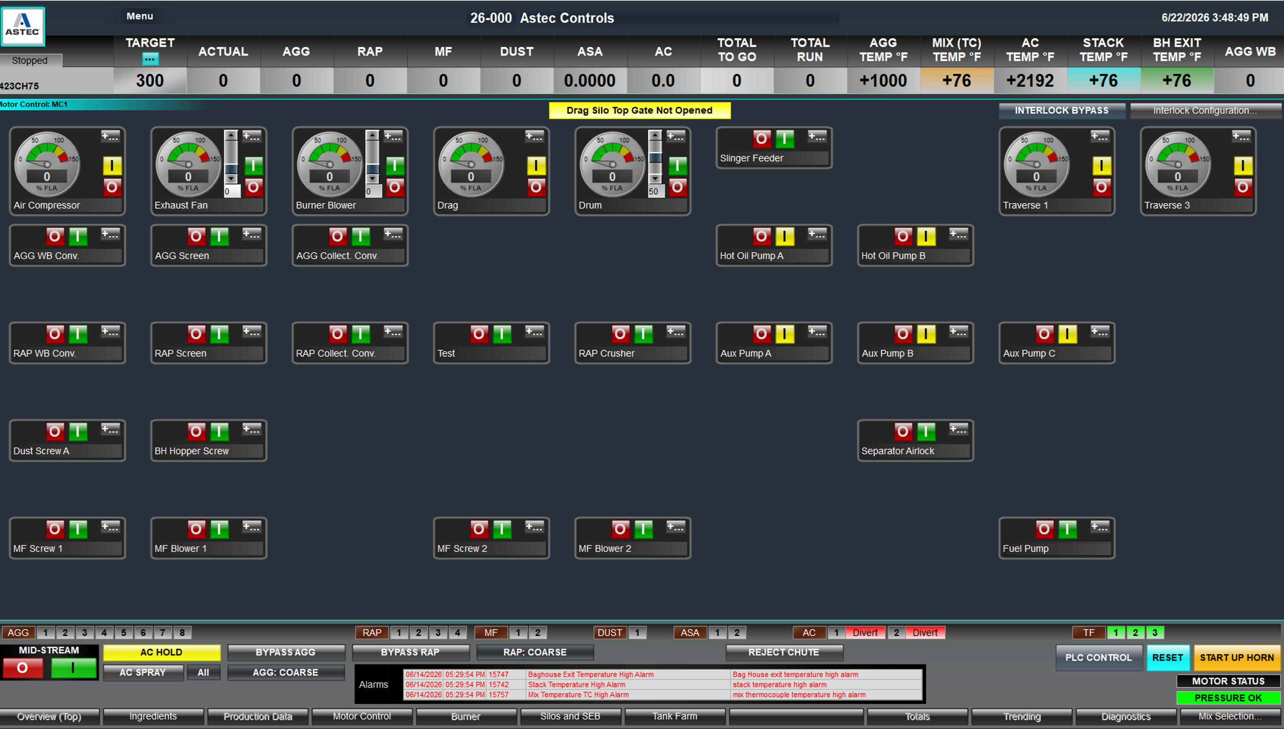The width and height of the screenshot is (1284, 729).
Task: Expand Air Compressor details button
Action: coord(110,136)
